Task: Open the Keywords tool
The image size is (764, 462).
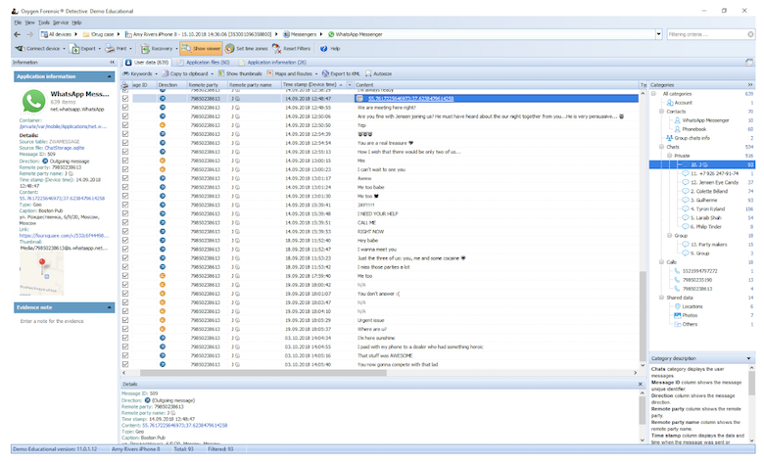Action: tap(138, 74)
